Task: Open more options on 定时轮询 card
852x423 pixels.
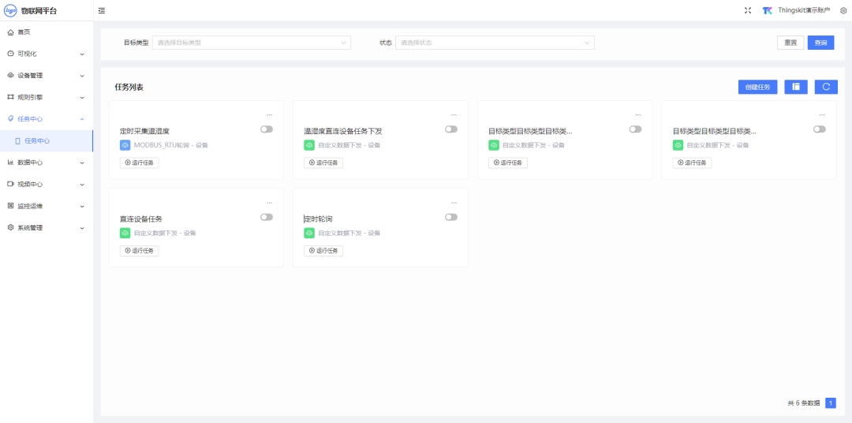Action: [x=454, y=203]
